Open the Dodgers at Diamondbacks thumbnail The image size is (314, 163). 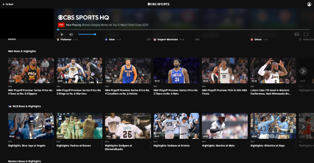(x=128, y=126)
